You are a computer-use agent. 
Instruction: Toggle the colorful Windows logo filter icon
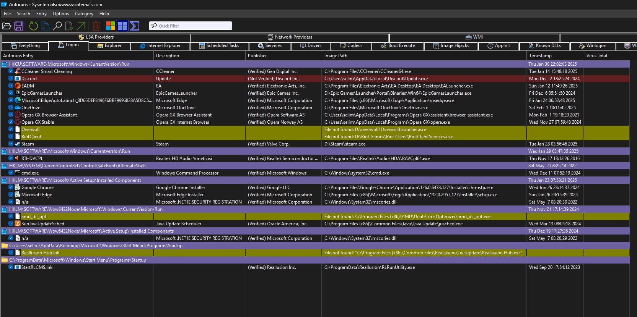[x=111, y=26]
